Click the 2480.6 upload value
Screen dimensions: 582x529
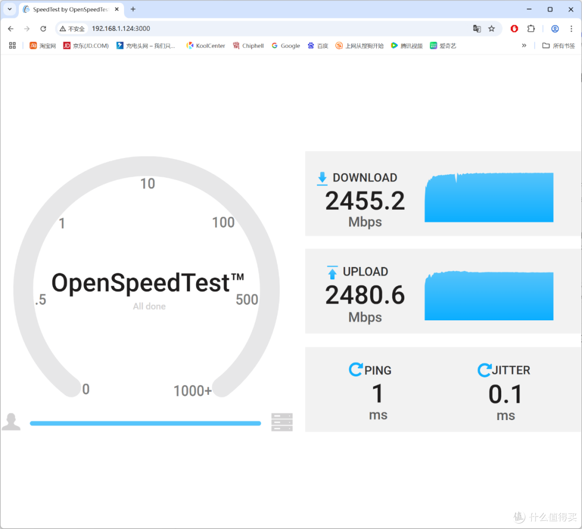coord(365,295)
